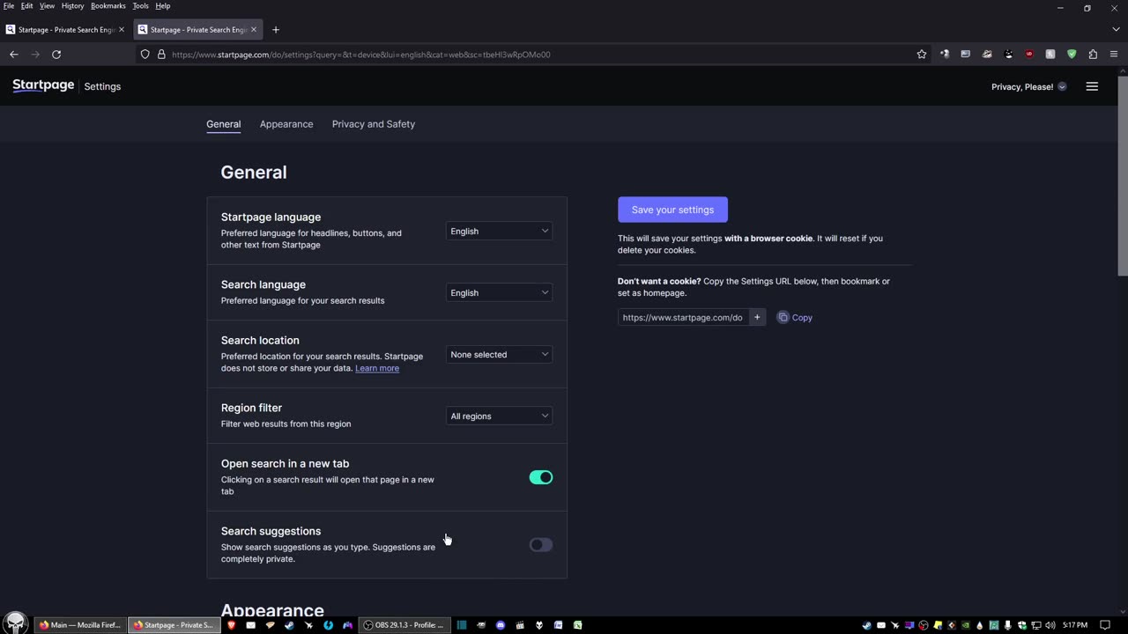Open the Firefox application menu
The image size is (1128, 634).
tap(1114, 54)
